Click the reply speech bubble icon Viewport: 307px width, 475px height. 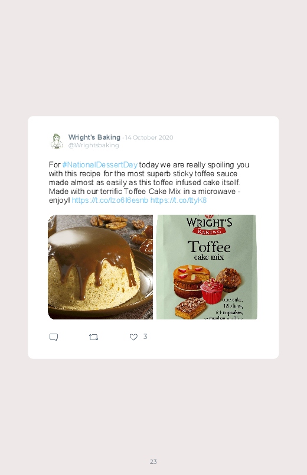click(54, 337)
